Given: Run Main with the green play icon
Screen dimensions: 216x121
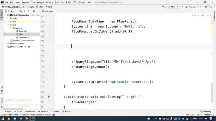Looking at the screenshot, I should (x=182, y=7).
